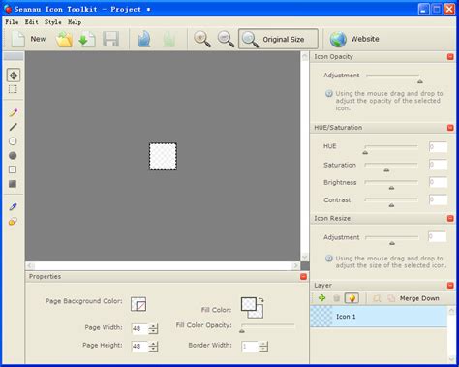Click the icon canvas in the workspace
The height and width of the screenshot is (367, 459).
coord(163,157)
